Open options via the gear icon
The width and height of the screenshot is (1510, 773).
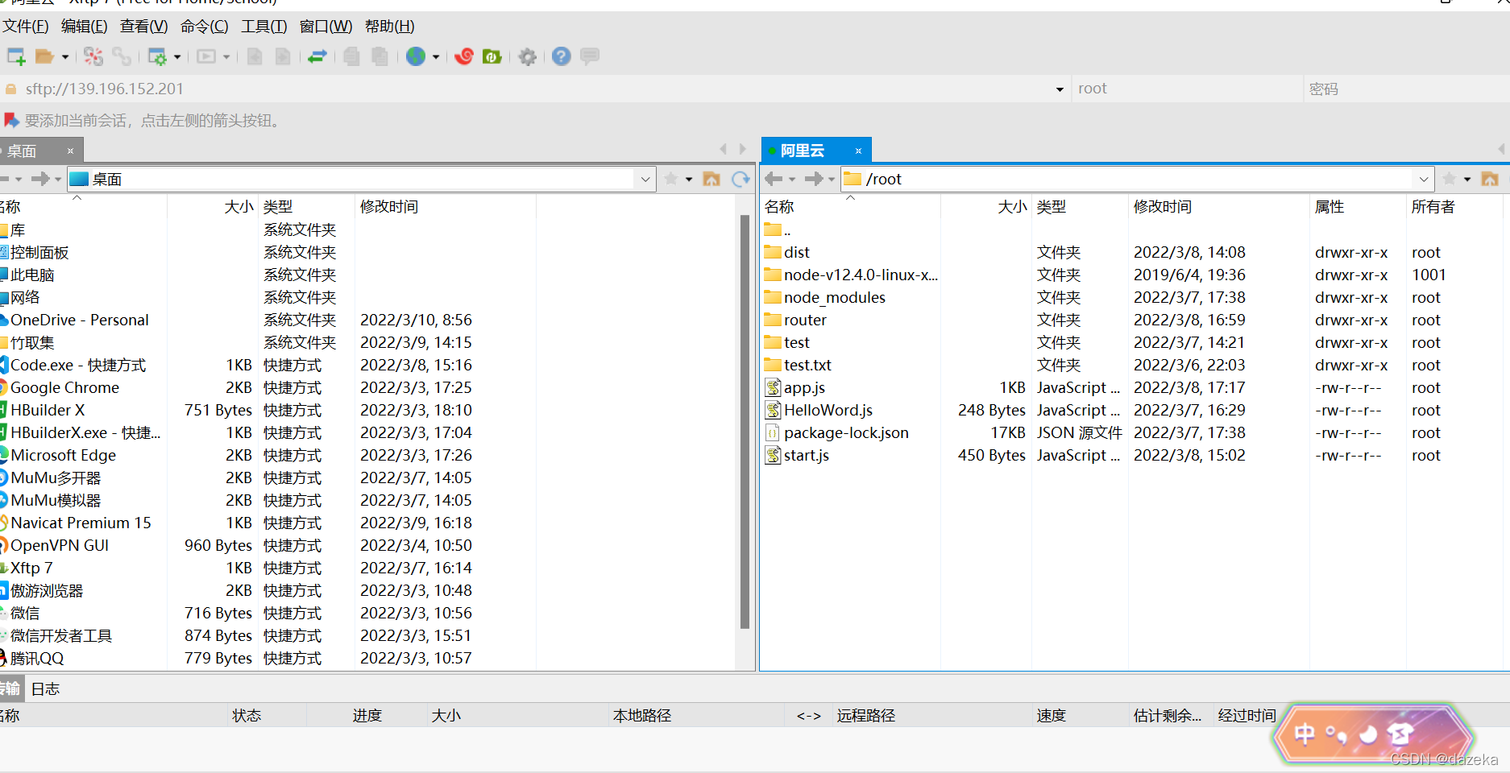coord(528,56)
